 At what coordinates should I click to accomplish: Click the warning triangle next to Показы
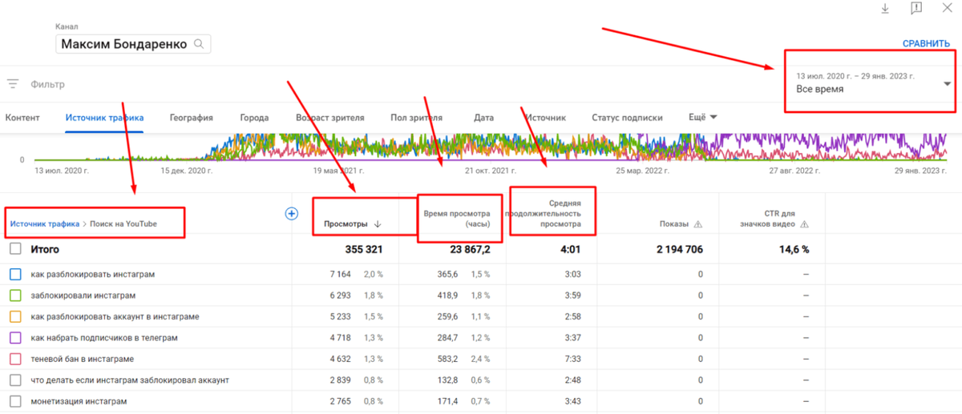pos(697,224)
